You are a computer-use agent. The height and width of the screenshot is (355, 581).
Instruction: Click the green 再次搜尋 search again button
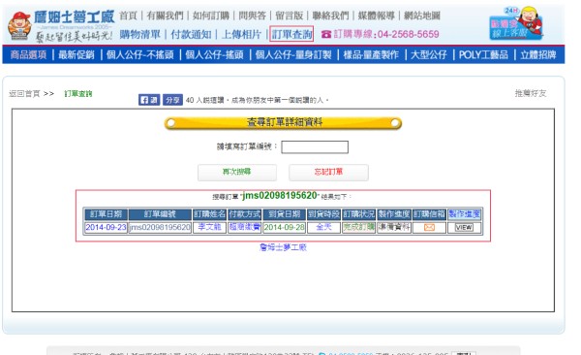(x=237, y=172)
